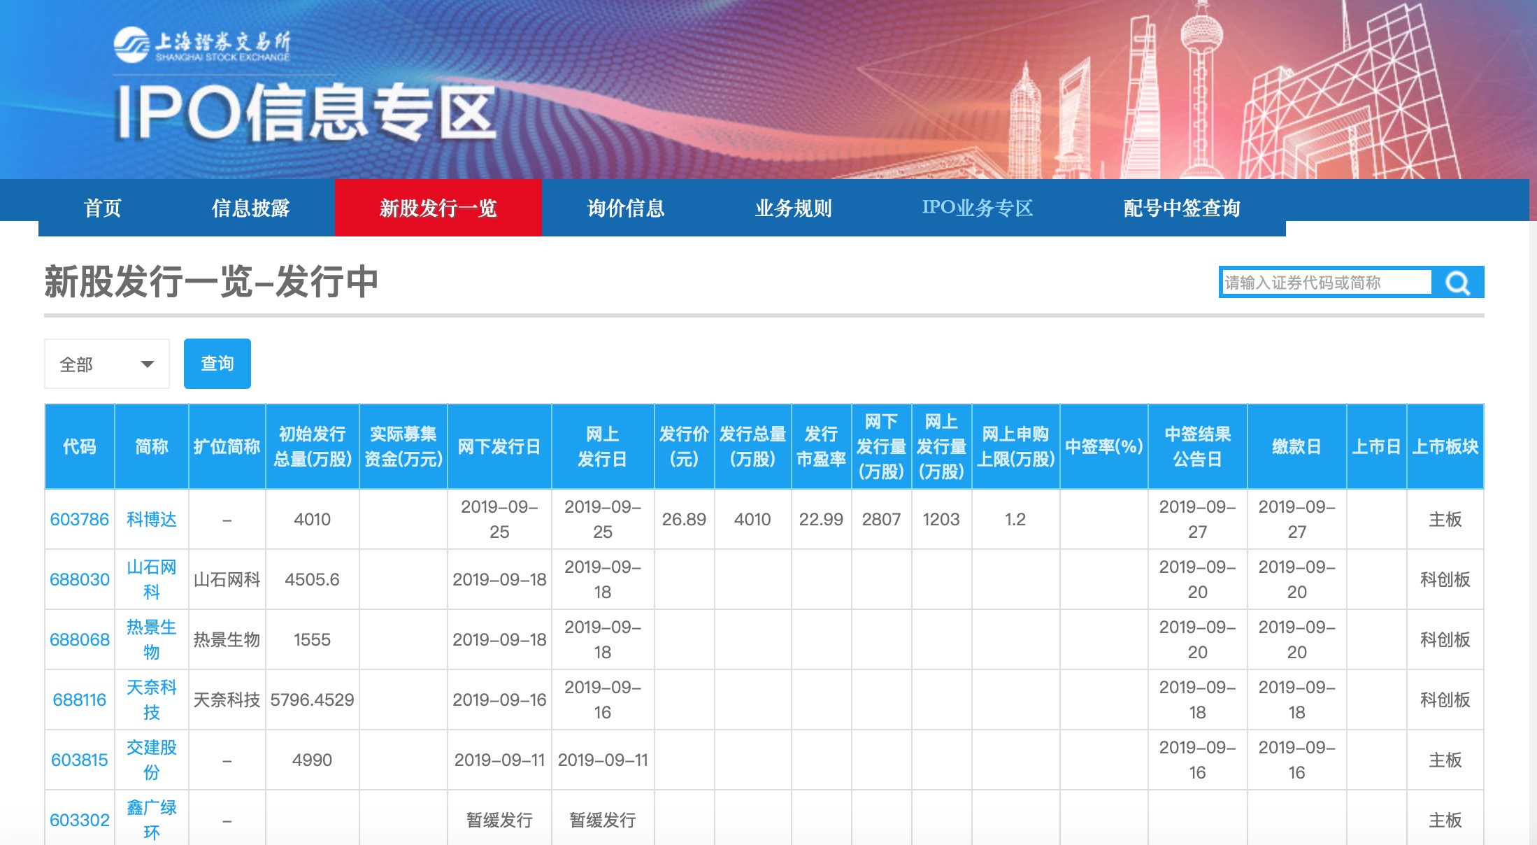Open stock name link 科博达
Viewport: 1537px width, 845px height.
pyautogui.click(x=151, y=519)
